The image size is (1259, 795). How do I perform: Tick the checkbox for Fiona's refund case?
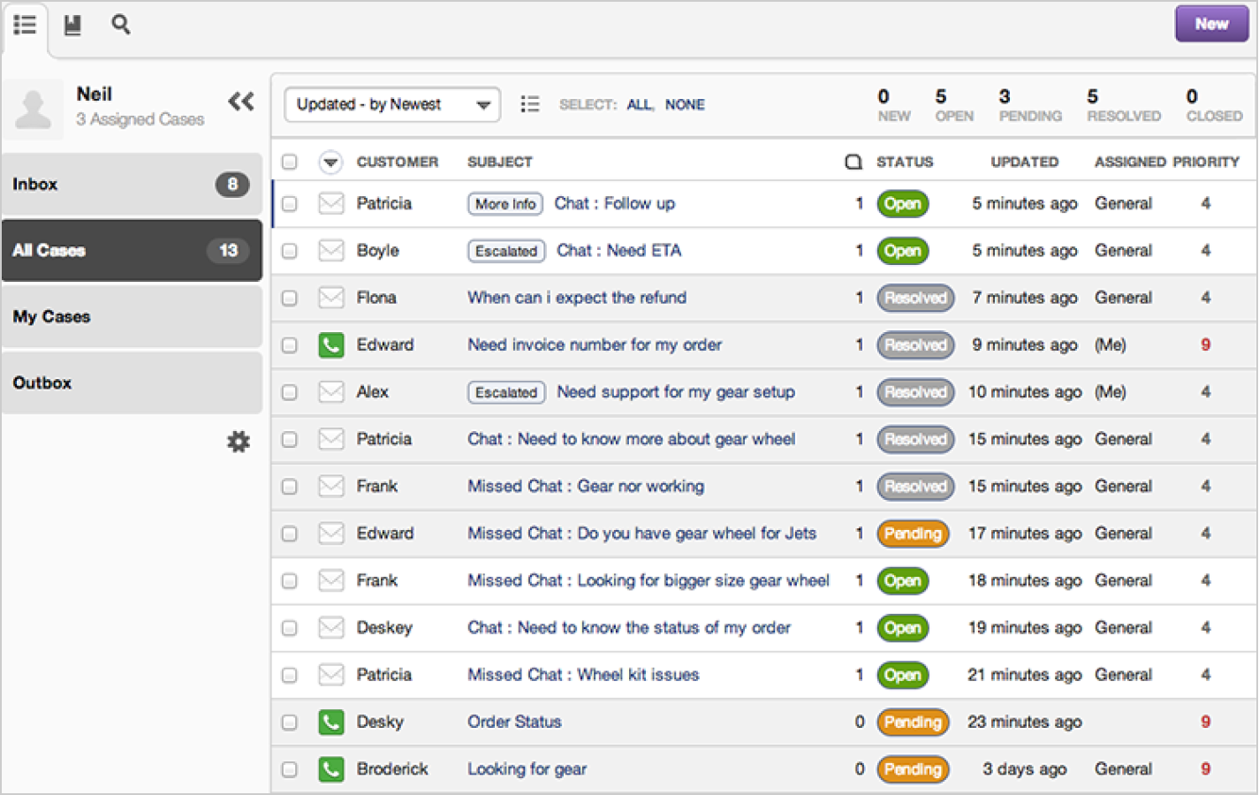tap(289, 298)
